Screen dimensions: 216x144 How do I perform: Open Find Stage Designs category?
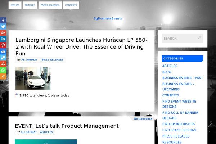(179, 130)
